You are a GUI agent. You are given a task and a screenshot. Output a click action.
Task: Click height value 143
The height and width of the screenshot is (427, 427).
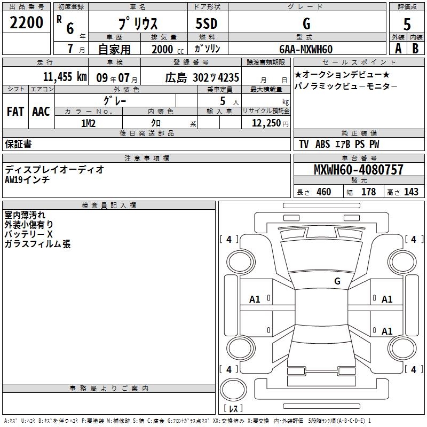411,192
